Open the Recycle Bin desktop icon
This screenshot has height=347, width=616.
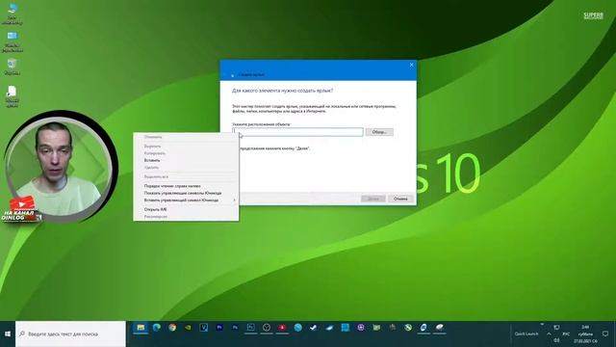coord(13,67)
